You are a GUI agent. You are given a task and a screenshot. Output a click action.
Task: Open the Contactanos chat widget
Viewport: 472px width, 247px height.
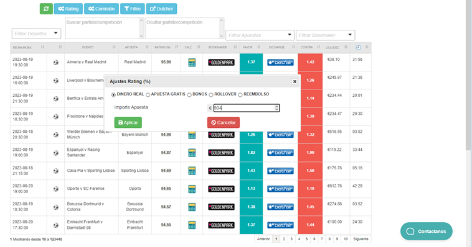pos(427,231)
